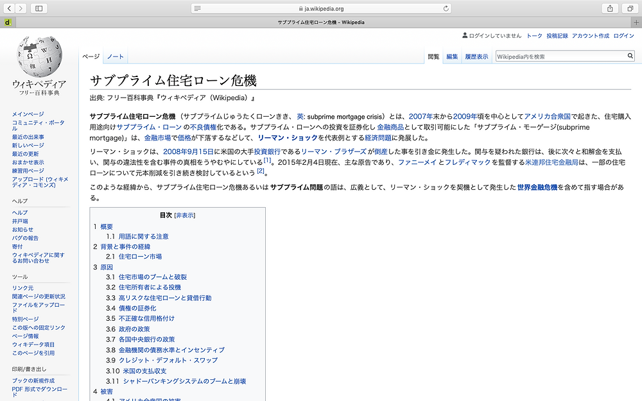The width and height of the screenshot is (642, 401).
Task: Open このページを引用 link
Action: tap(33, 353)
